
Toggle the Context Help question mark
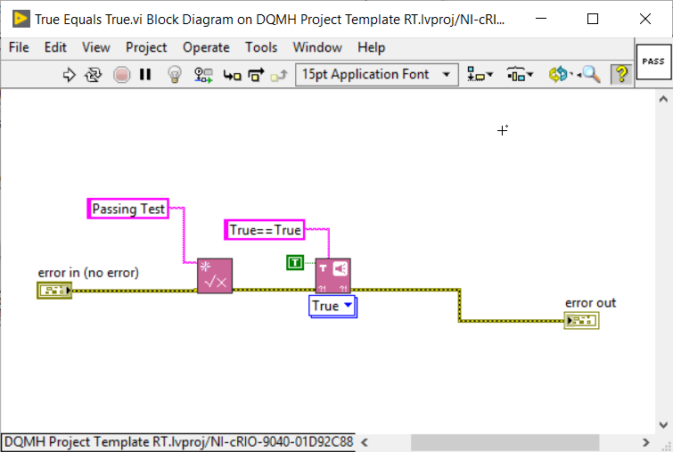pos(621,74)
